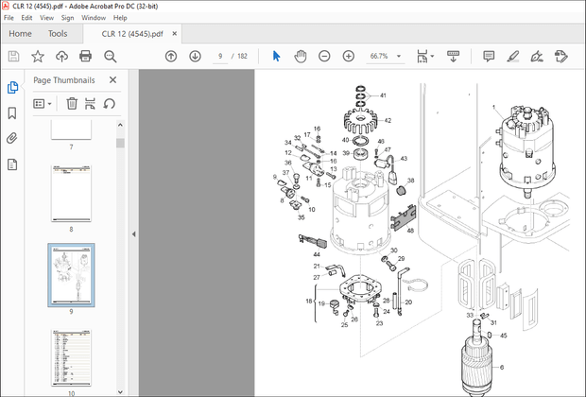586x397 pixels.
Task: Click the page number input field
Action: [220, 56]
